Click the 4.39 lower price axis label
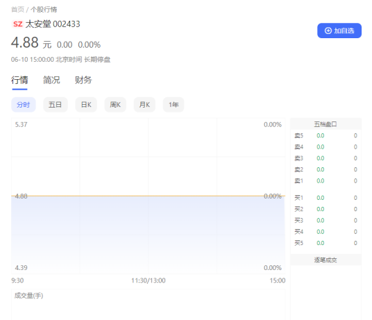This screenshot has height=320, width=372. (x=21, y=267)
